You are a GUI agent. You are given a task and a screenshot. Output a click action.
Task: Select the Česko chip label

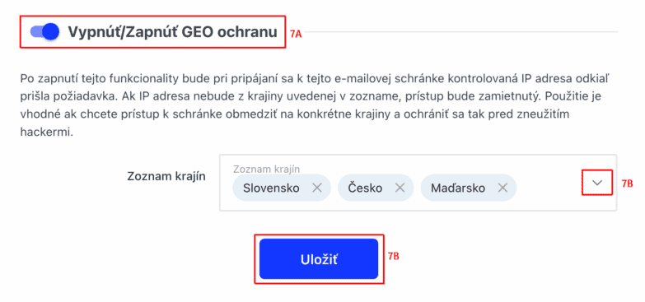365,188
